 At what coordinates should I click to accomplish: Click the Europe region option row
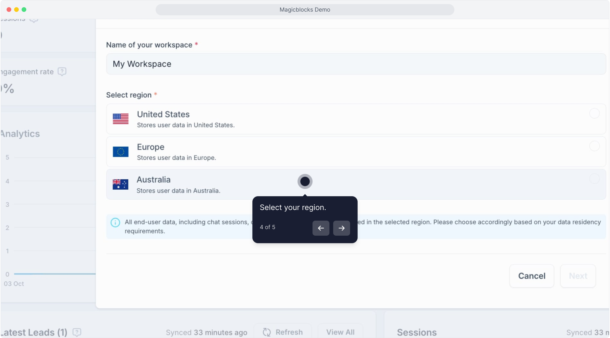pos(356,152)
